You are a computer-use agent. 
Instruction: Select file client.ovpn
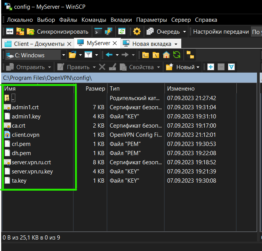pyautogui.click(x=26, y=135)
